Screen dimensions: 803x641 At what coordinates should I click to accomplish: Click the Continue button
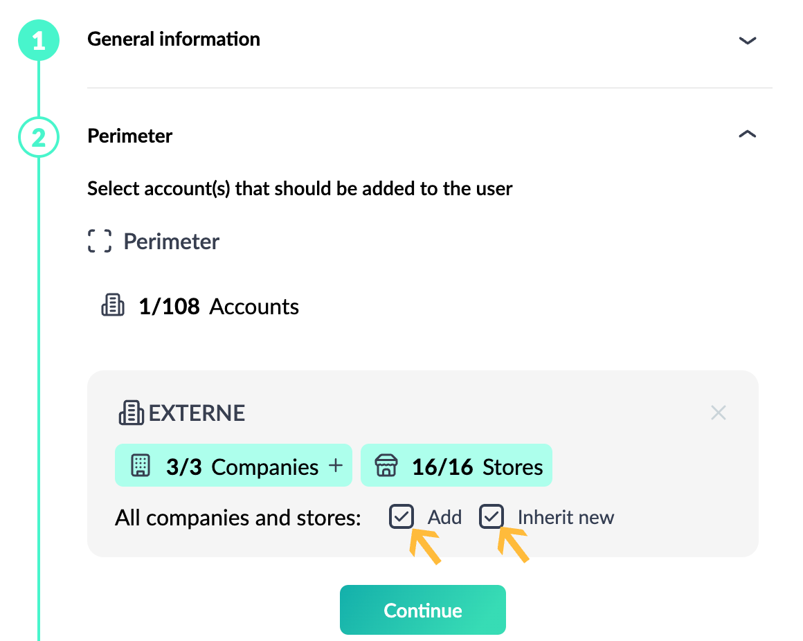coord(423,610)
